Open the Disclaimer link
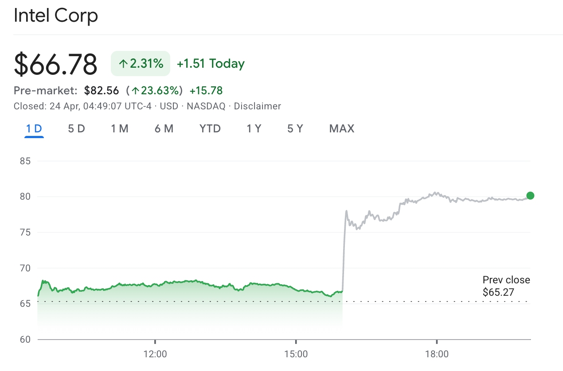This screenshot has height=371, width=563. [x=257, y=106]
